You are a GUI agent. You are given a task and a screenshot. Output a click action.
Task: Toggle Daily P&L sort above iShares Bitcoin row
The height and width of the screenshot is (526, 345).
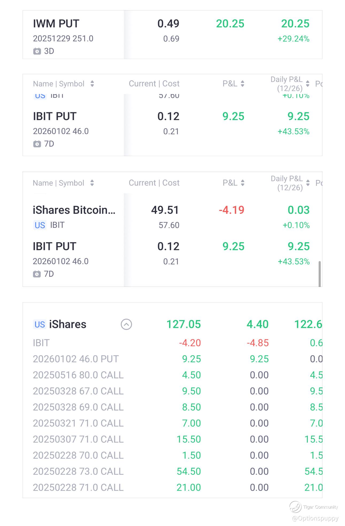[x=308, y=183]
